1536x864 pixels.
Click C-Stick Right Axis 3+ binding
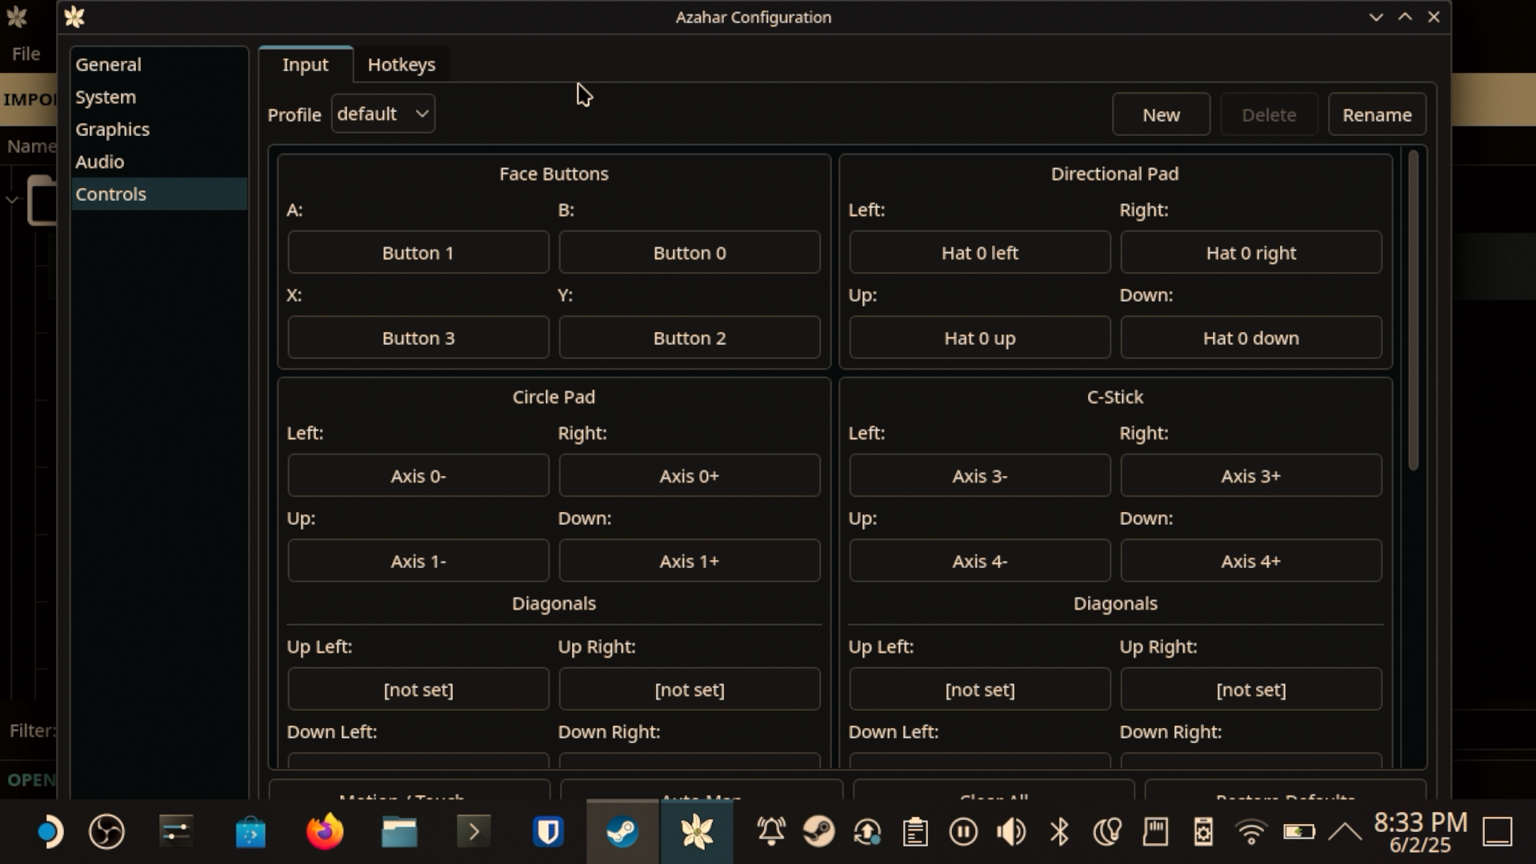[1251, 476]
